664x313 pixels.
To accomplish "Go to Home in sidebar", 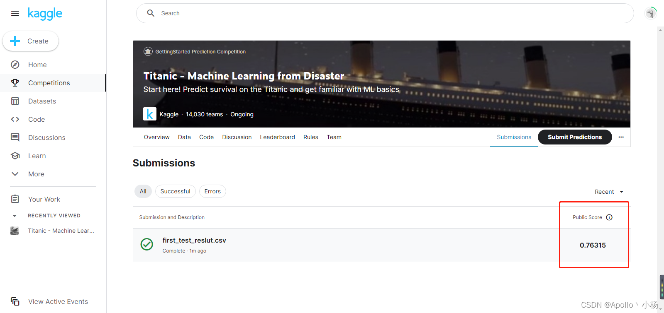I will (37, 65).
